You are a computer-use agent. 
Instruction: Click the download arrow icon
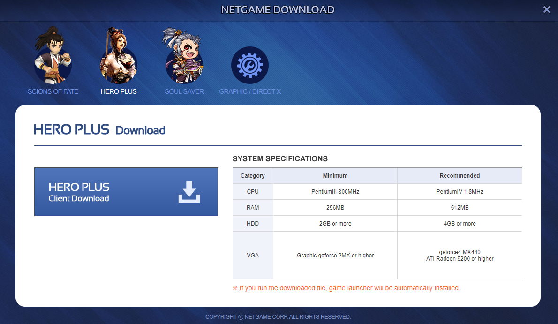189,192
